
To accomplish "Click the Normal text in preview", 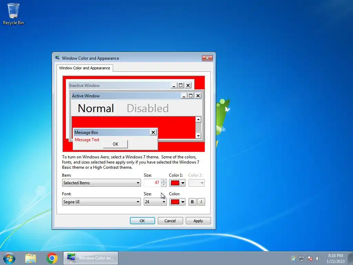I will (x=96, y=108).
